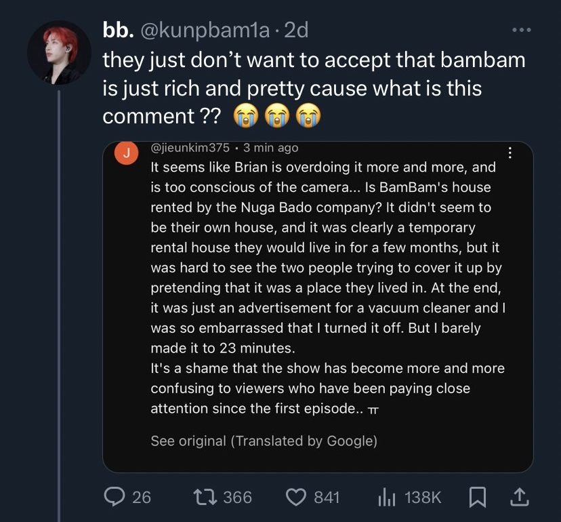Open the 2d timestamp permalink
The image size is (561, 522).
296,30
